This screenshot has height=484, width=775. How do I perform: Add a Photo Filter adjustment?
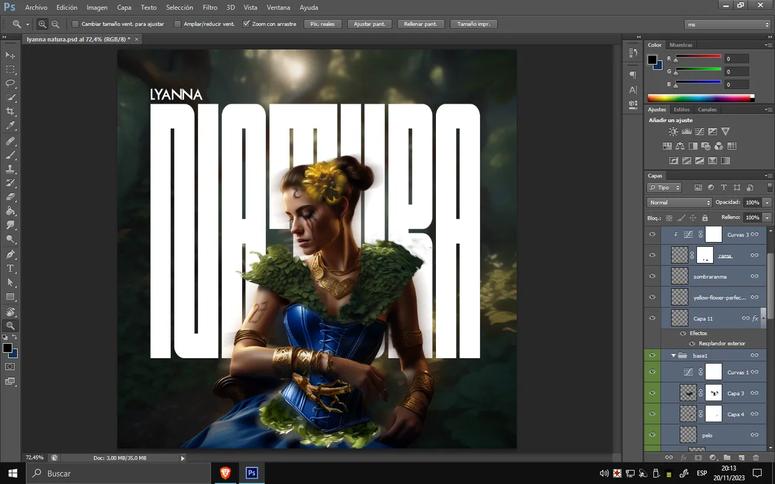706,146
